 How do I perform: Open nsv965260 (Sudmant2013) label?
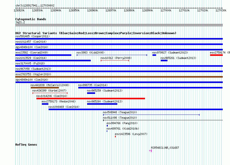pos(105,101)
